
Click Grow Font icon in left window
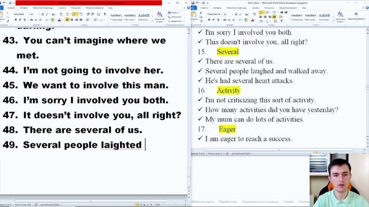(43, 14)
